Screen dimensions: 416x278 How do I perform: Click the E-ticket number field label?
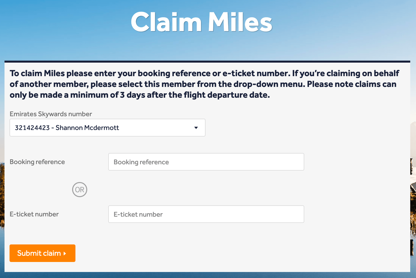coord(34,214)
